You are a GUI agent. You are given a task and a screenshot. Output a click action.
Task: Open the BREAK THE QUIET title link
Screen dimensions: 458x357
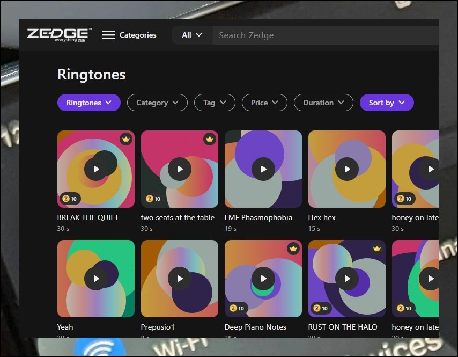click(88, 217)
